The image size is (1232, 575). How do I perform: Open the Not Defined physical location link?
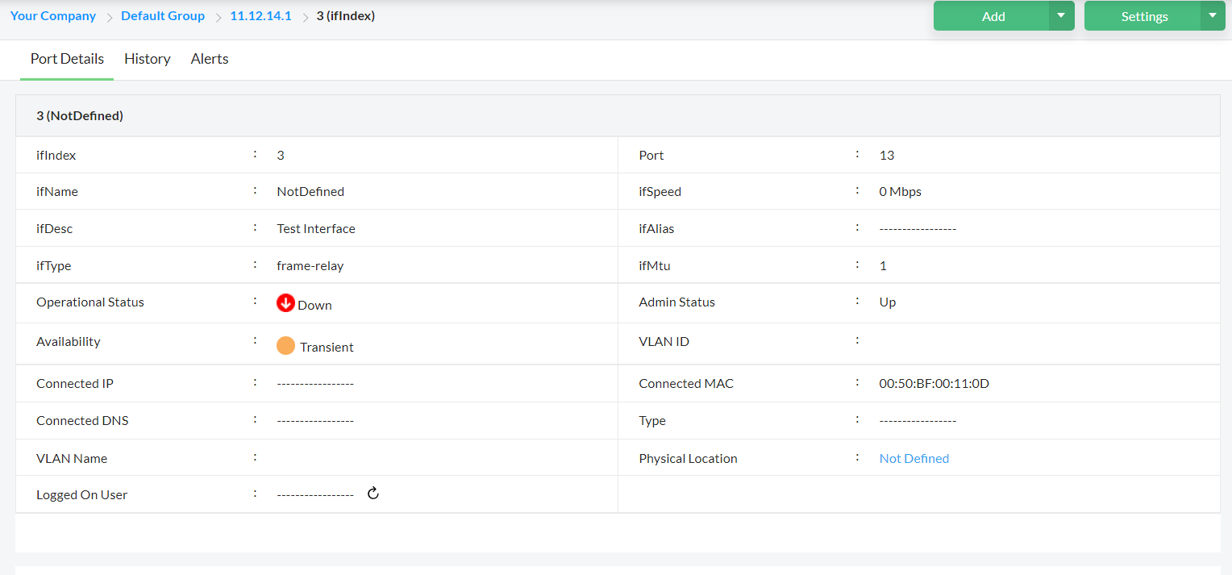914,458
